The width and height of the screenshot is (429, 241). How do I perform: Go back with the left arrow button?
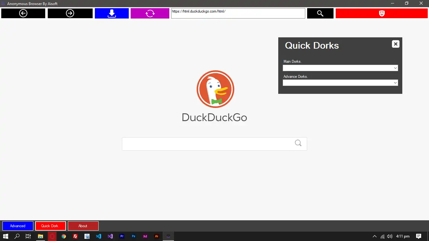pos(23,13)
